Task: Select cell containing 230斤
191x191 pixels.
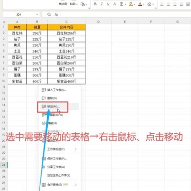Action: [37, 45]
